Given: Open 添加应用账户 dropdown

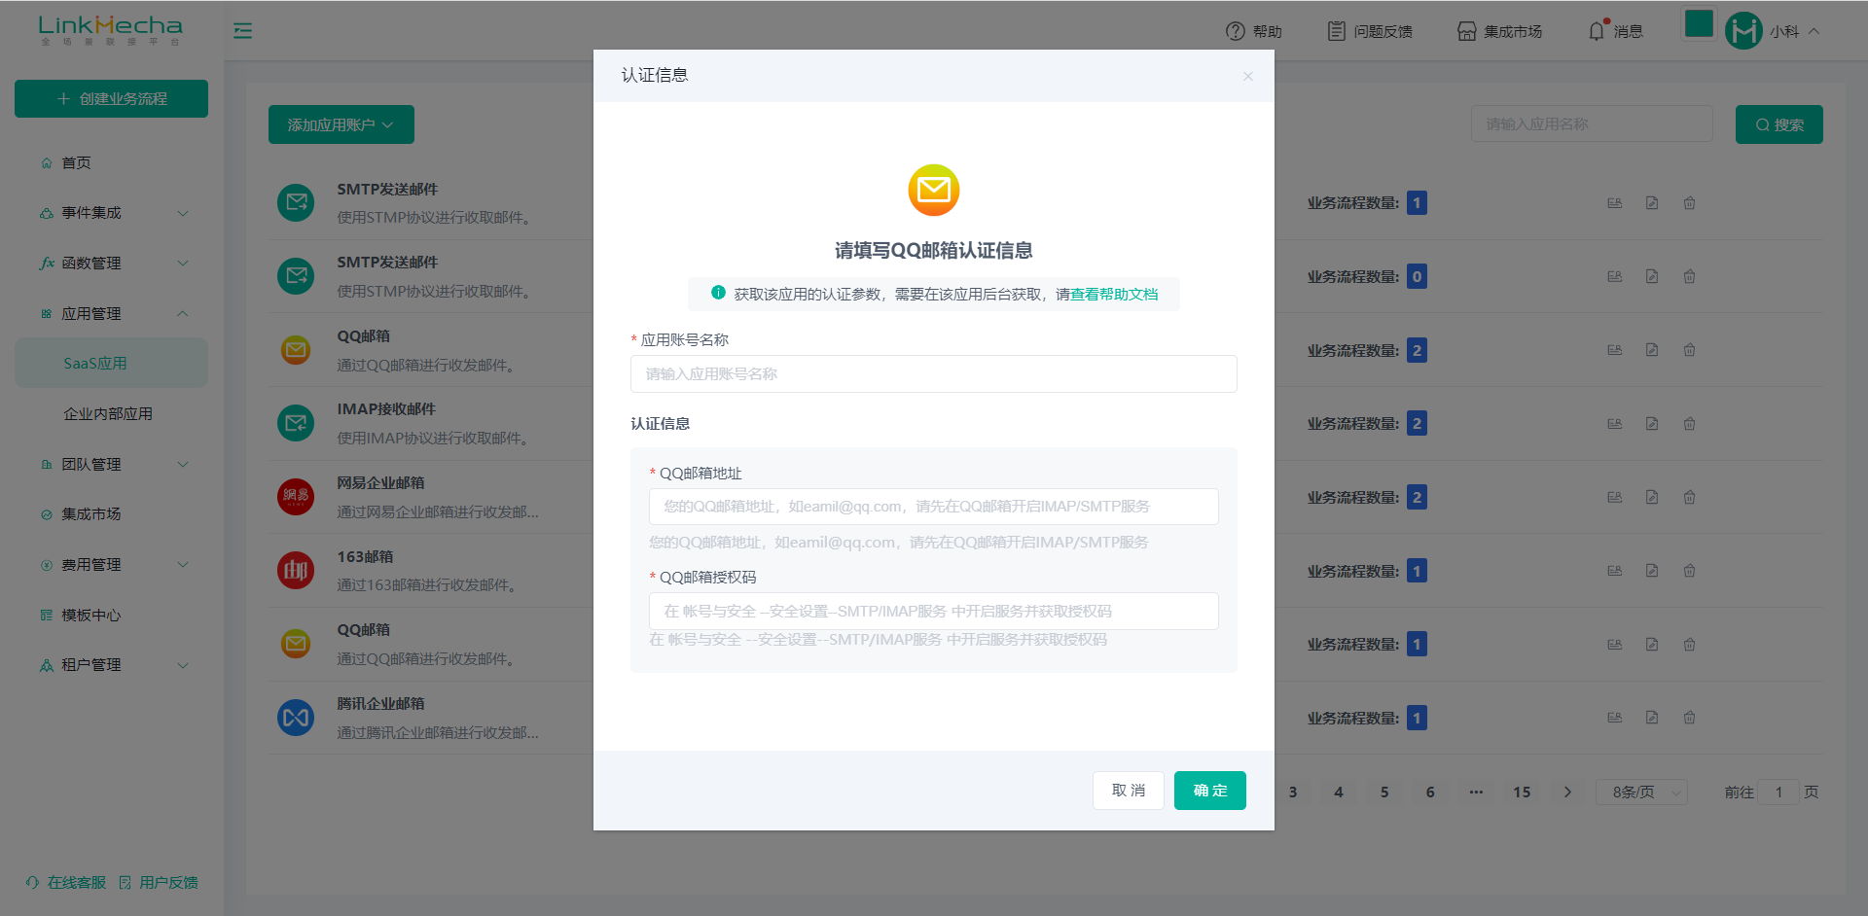Looking at the screenshot, I should tap(341, 124).
